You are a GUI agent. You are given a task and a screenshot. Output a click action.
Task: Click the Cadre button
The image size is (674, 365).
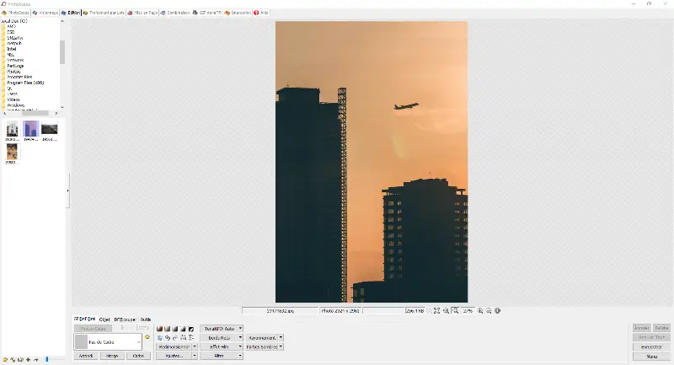138,356
